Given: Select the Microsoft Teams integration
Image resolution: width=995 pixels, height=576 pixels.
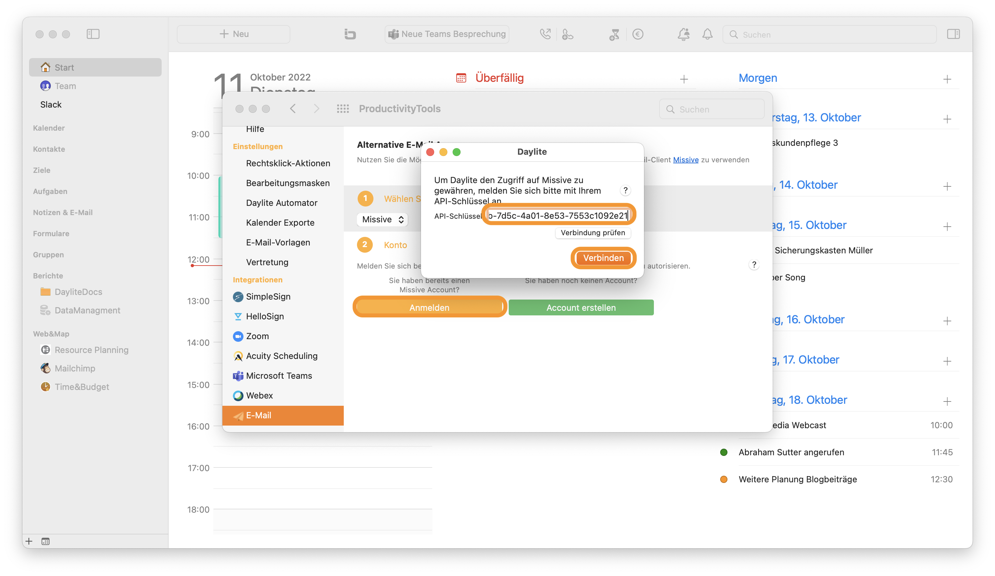Looking at the screenshot, I should coord(283,375).
